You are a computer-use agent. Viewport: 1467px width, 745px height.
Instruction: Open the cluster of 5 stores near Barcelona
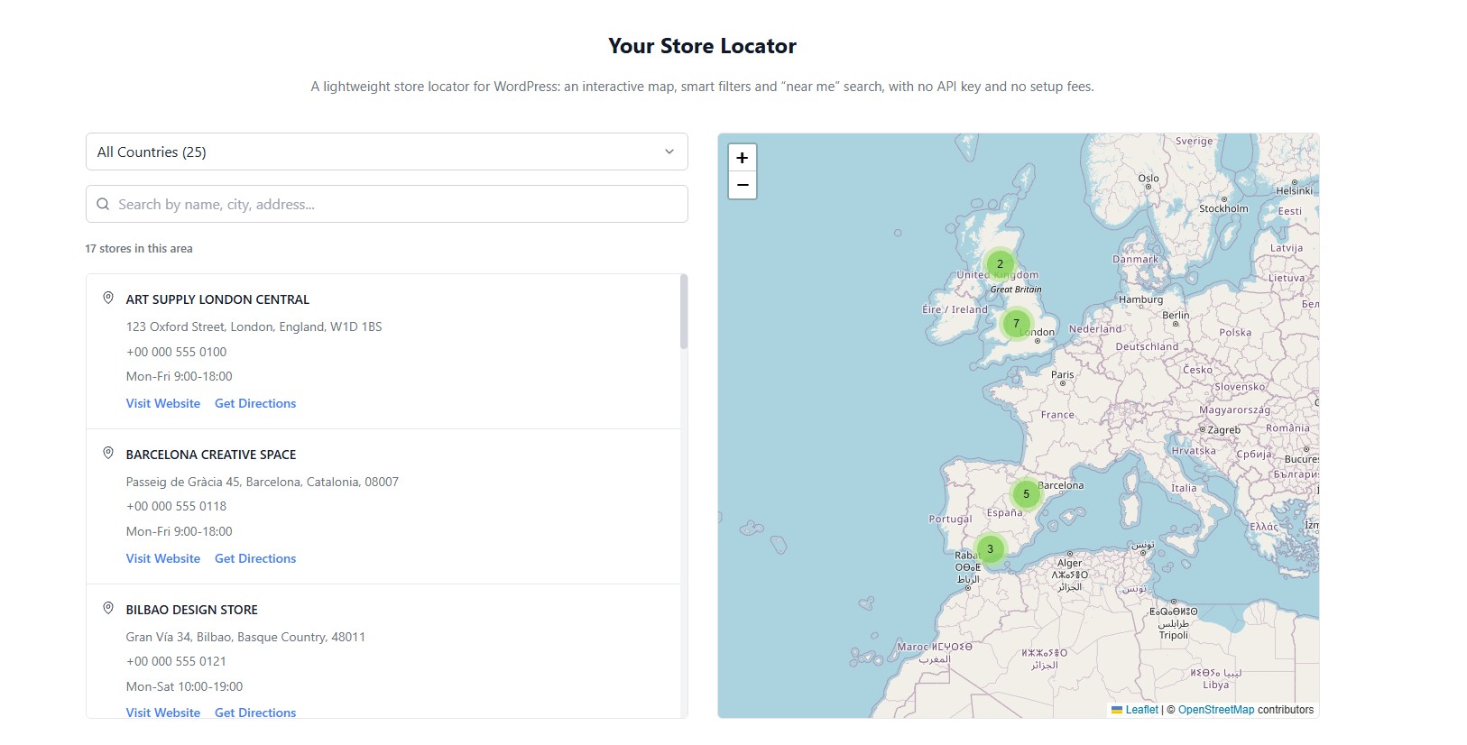click(x=1026, y=494)
